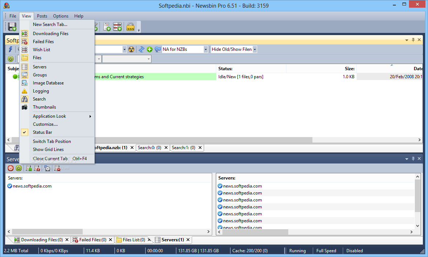Choose Customize.... from the View menu
428x257 pixels.
click(45, 124)
